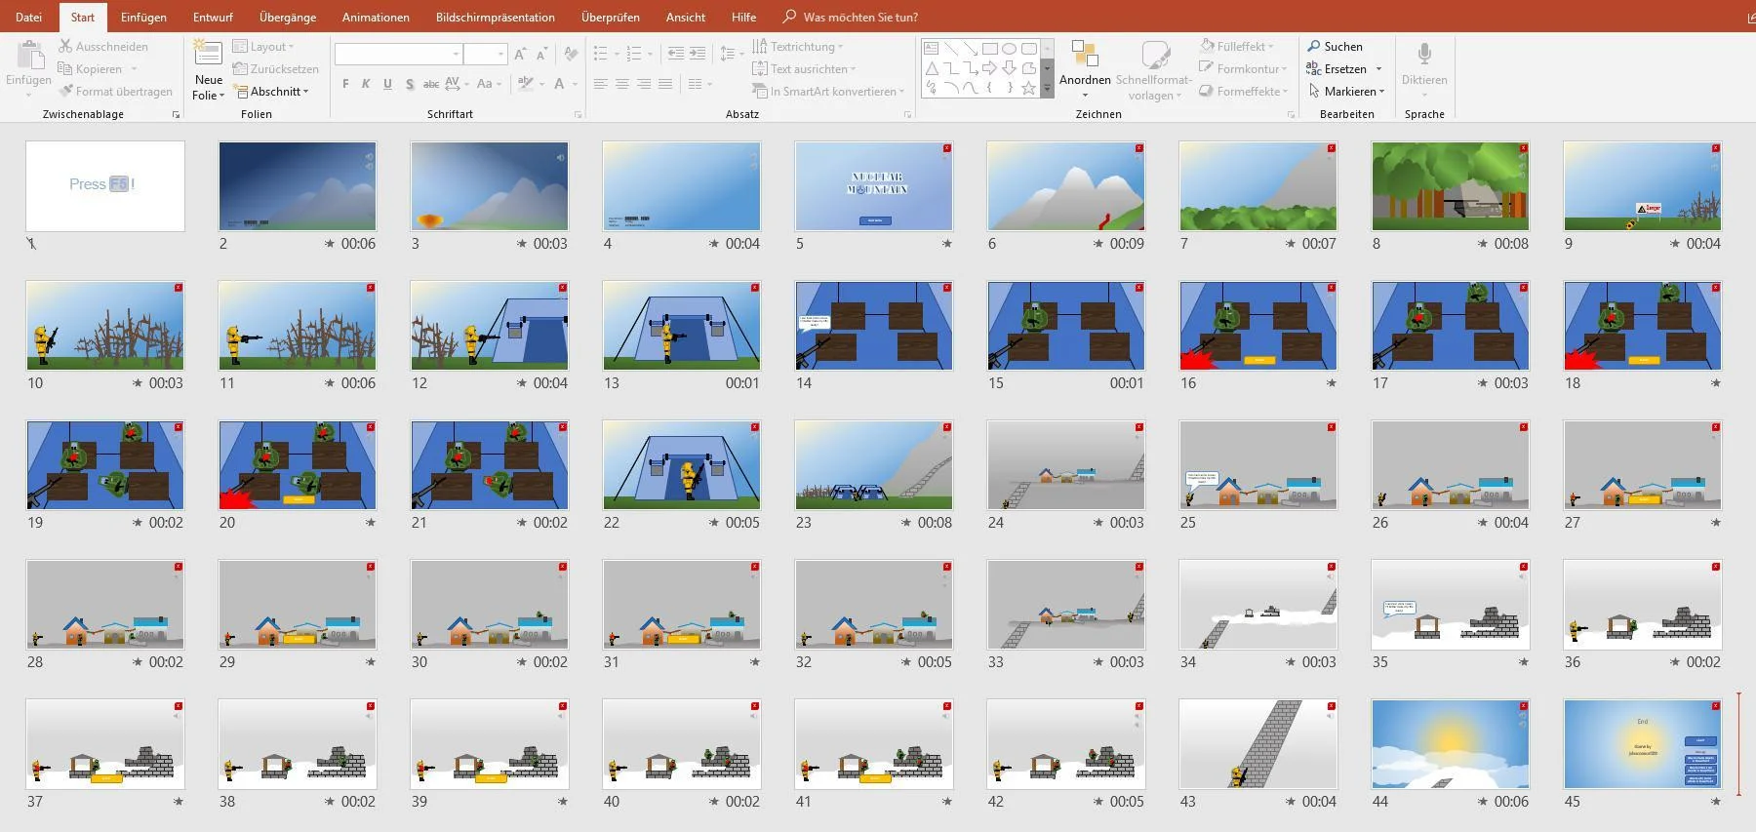This screenshot has height=832, width=1756.
Task: Click the Neue Folie button
Action: [x=209, y=70]
